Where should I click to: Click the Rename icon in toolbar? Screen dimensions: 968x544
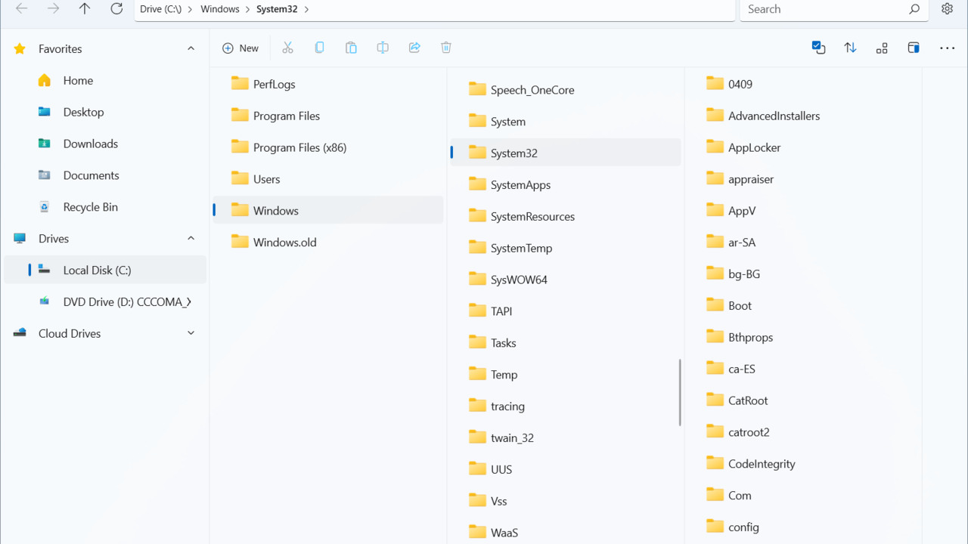coord(383,48)
